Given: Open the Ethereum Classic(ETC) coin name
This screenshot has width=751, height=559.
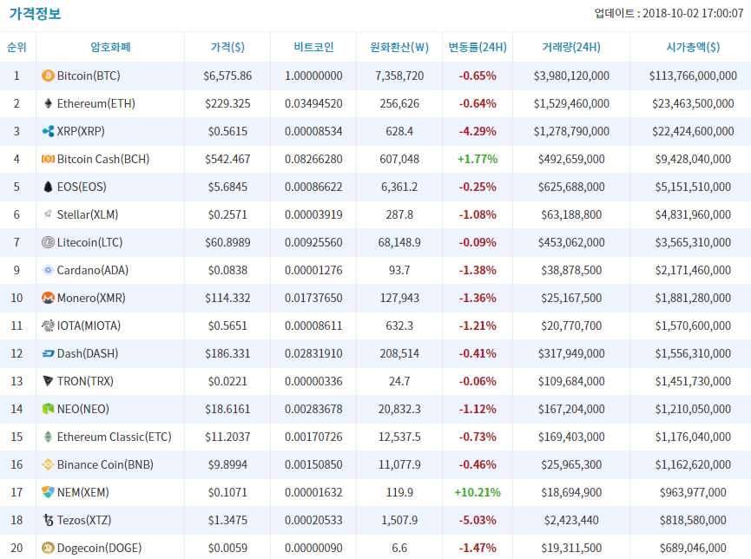Looking at the screenshot, I should tap(115, 437).
